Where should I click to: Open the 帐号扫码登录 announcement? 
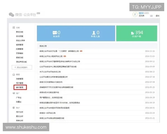coord(55,108)
